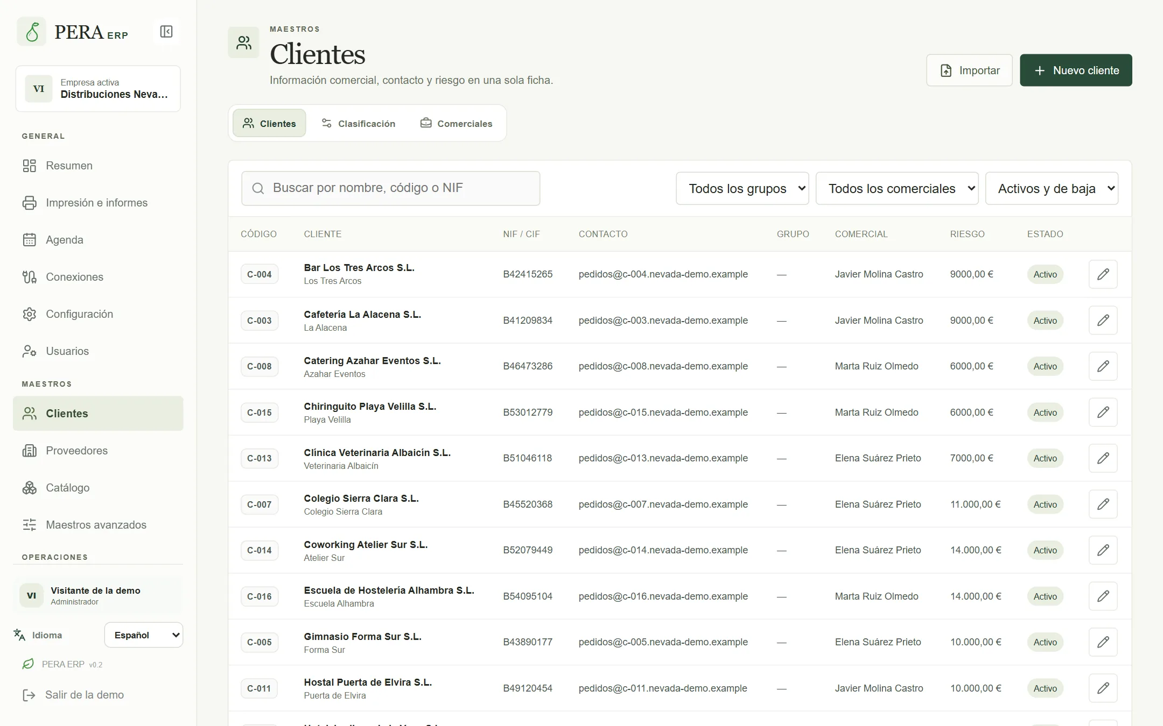Switch to the Comerciales tab
The height and width of the screenshot is (726, 1163).
click(457, 124)
